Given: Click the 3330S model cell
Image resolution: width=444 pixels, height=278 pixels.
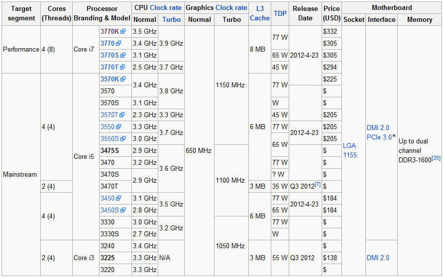Looking at the screenshot, I should pos(115,234).
